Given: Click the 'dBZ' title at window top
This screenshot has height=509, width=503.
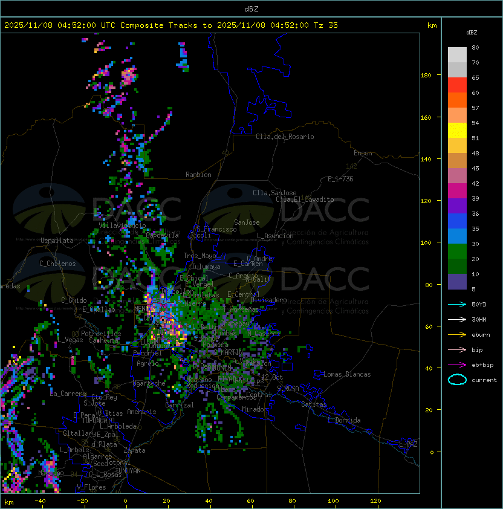Looking at the screenshot, I should [x=251, y=9].
